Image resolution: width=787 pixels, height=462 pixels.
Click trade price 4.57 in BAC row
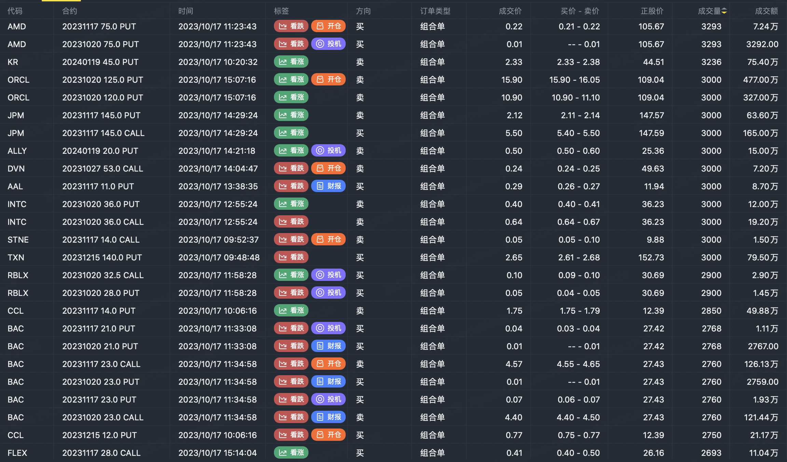[x=514, y=364]
